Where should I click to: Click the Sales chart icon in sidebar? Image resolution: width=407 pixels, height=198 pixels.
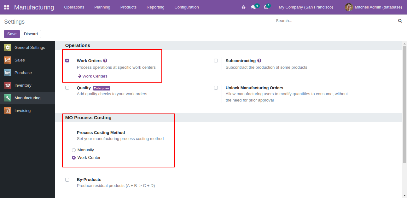pyautogui.click(x=8, y=60)
